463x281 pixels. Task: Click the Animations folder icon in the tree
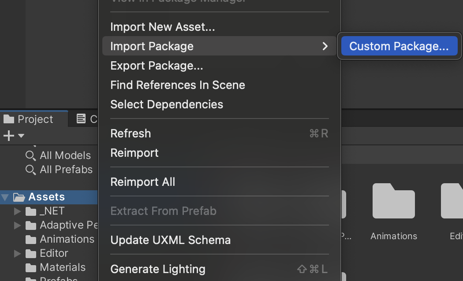tap(30, 239)
